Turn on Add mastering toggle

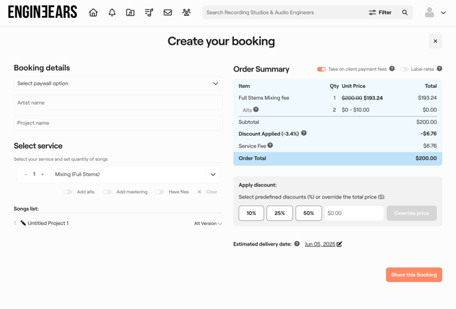(107, 192)
